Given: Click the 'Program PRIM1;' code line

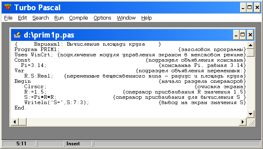Looking at the screenshot, I should pos(37,50).
